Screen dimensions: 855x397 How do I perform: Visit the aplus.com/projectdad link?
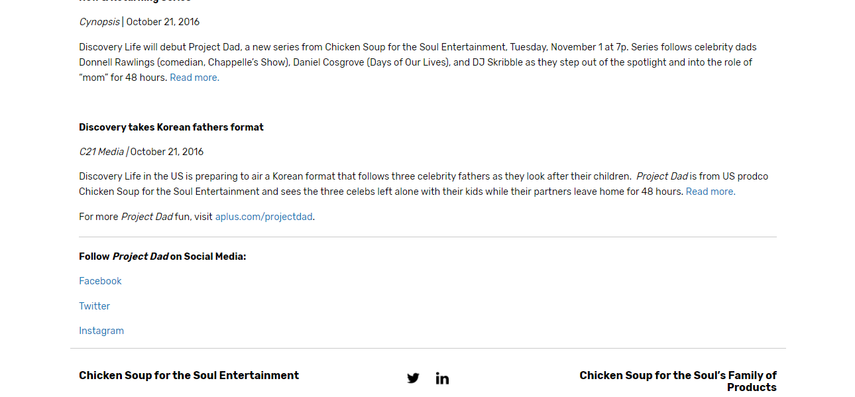[x=264, y=217]
